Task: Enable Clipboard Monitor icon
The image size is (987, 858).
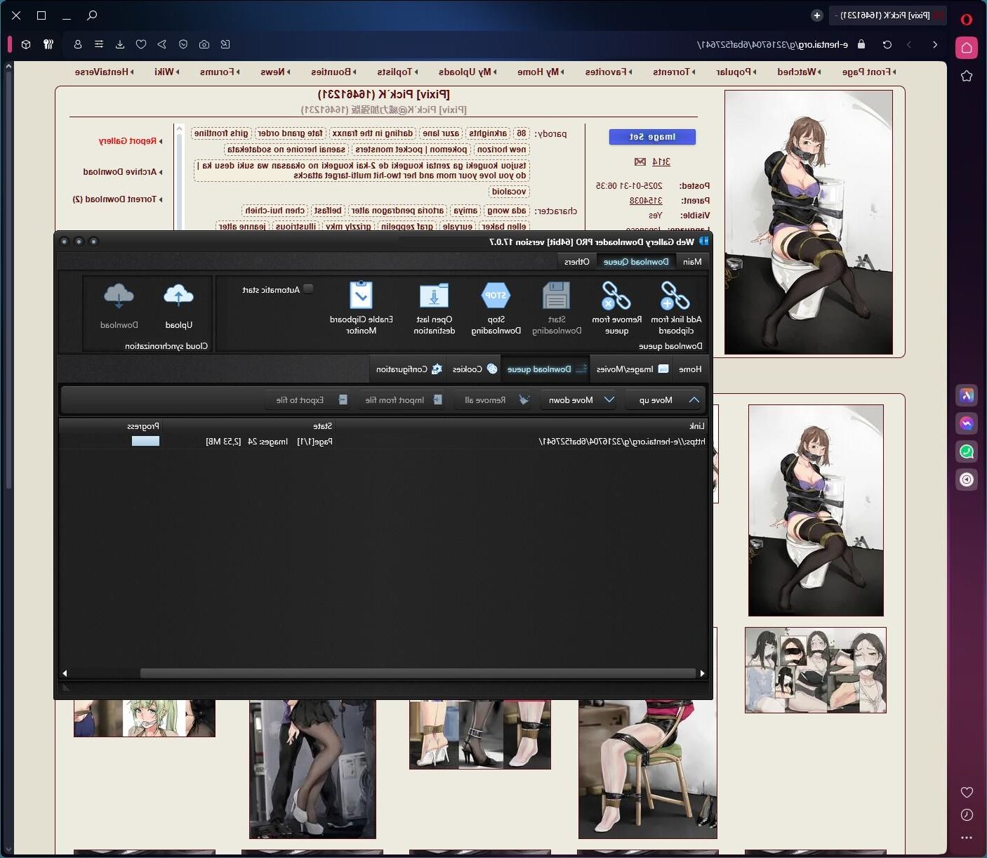Action: (361, 295)
